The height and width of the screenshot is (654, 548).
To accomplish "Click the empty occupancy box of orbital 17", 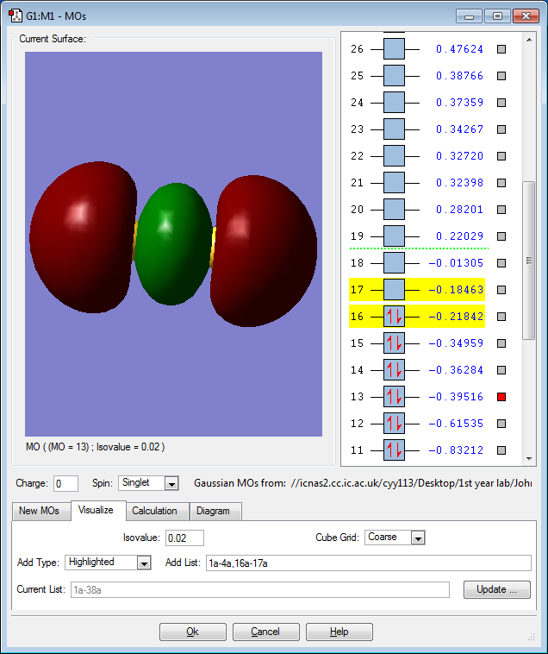I will [394, 290].
